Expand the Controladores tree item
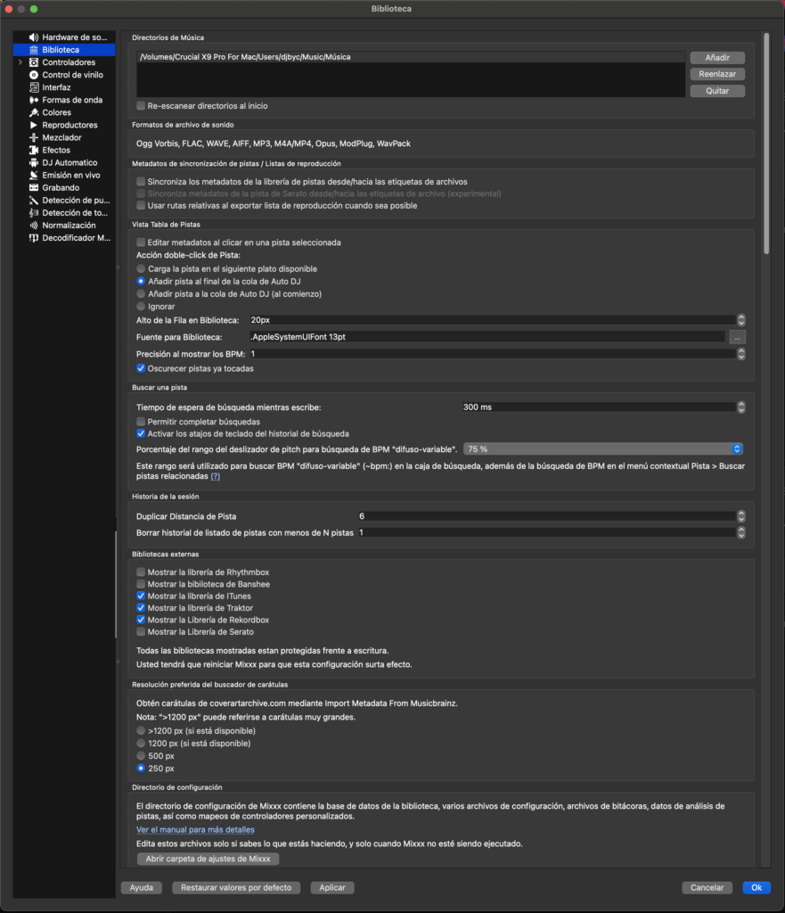 pos(20,62)
